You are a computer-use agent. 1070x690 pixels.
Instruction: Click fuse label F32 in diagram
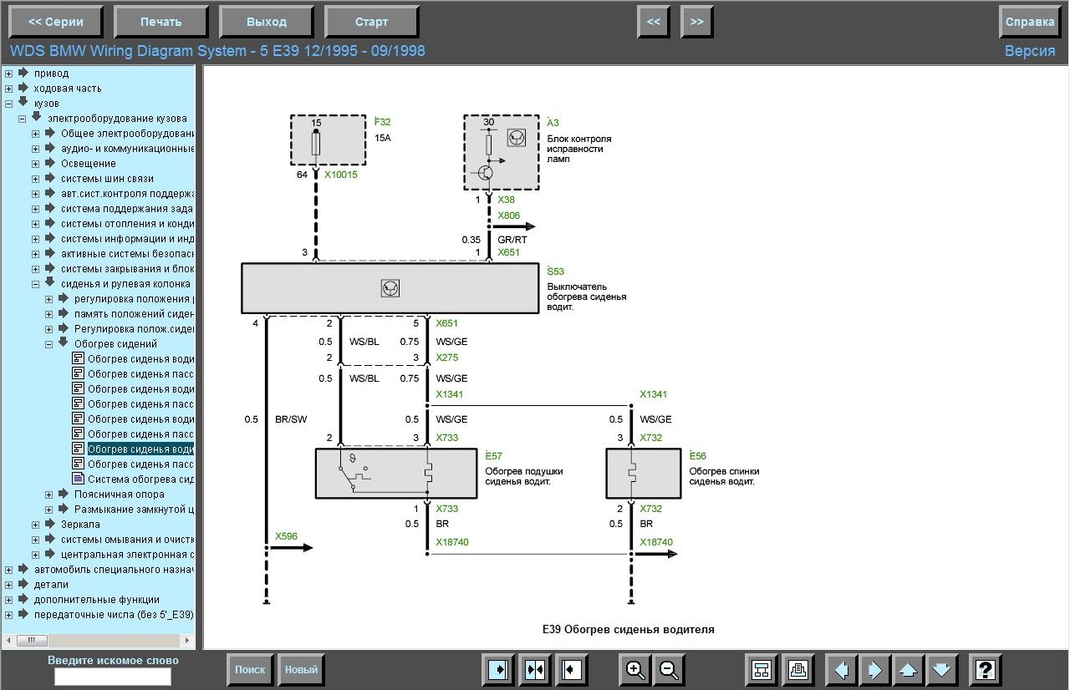coord(383,122)
